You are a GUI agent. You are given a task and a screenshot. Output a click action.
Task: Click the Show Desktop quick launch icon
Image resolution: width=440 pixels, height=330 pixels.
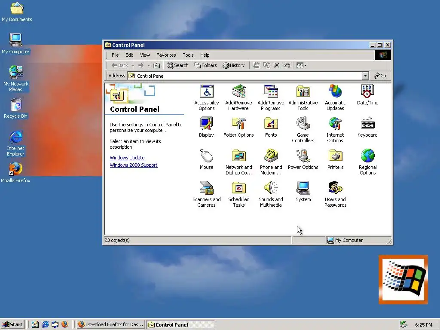click(35, 324)
